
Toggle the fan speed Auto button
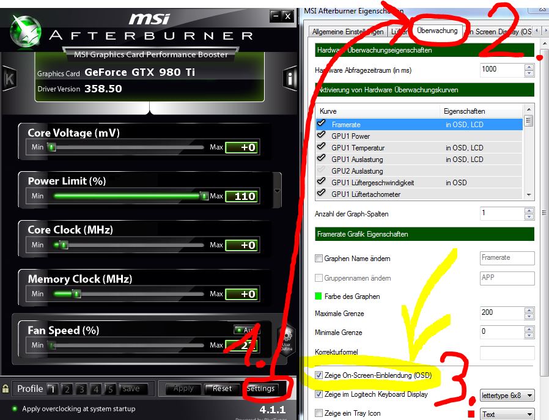[x=247, y=330]
